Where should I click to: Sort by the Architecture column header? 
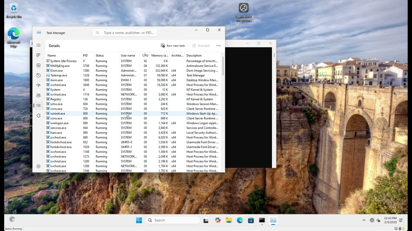click(177, 56)
